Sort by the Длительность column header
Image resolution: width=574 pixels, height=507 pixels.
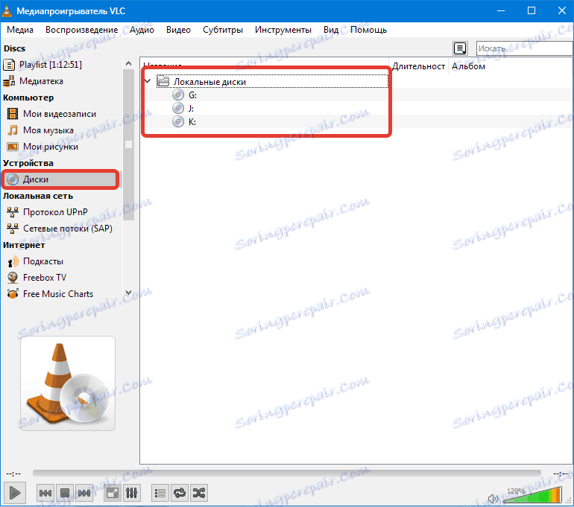point(419,66)
